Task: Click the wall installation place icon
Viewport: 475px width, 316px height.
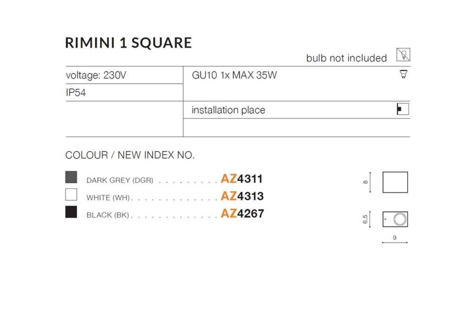Action: click(403, 109)
